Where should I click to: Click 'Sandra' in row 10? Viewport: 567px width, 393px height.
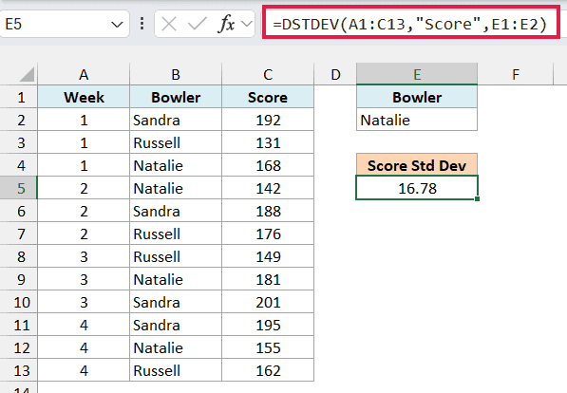pos(176,302)
